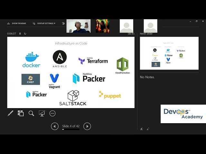The height and width of the screenshot is (154, 206).
Task: Click the Terraform logo on slide
Action: (93, 61)
